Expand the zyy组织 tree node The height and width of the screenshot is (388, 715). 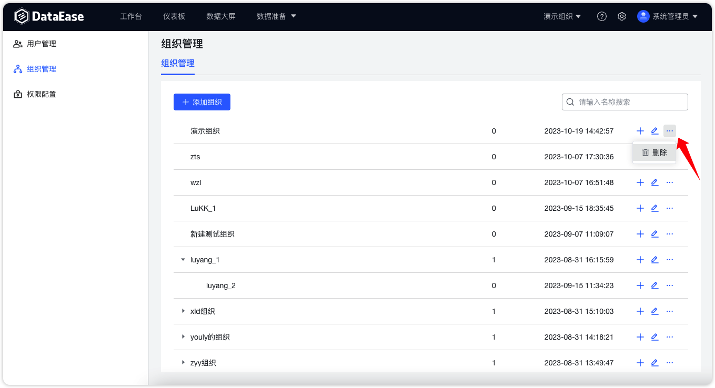point(183,363)
